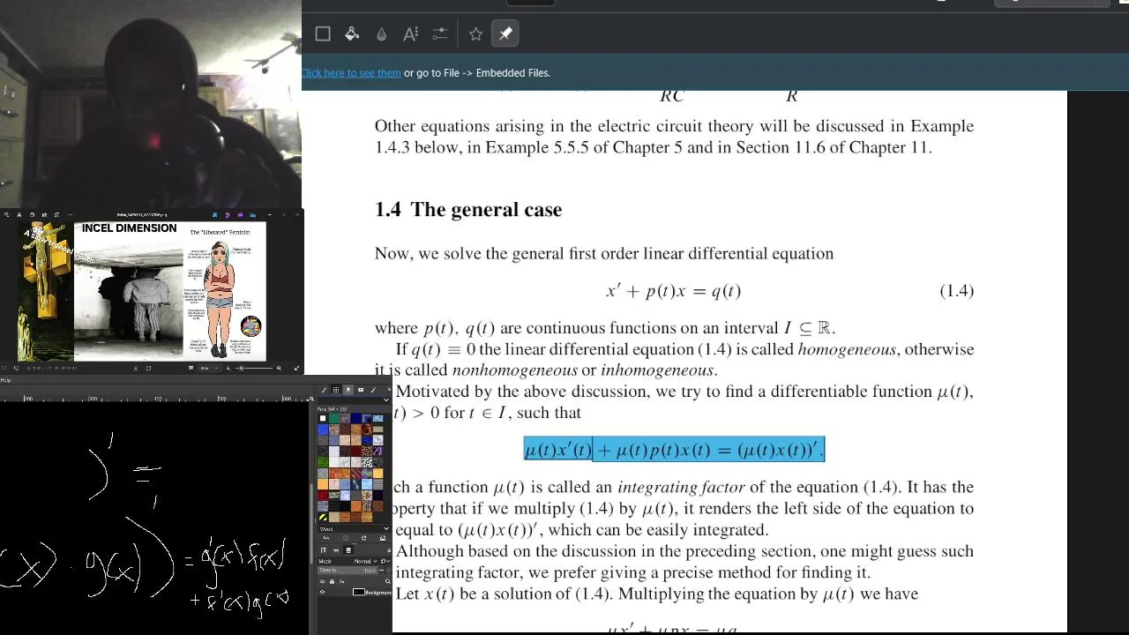Click the rotate icon in photo viewer
Viewport: 1129px width, 635px height.
pyautogui.click(x=32, y=215)
